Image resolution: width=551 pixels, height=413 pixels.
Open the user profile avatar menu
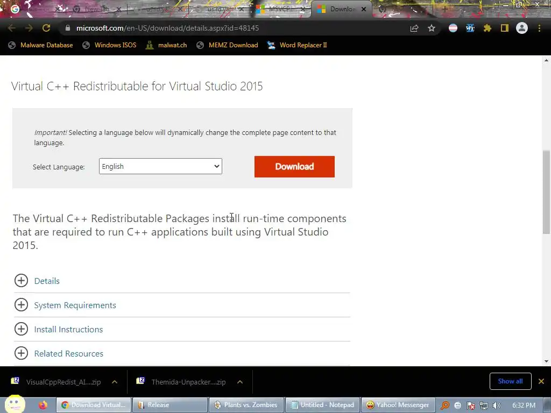[522, 28]
